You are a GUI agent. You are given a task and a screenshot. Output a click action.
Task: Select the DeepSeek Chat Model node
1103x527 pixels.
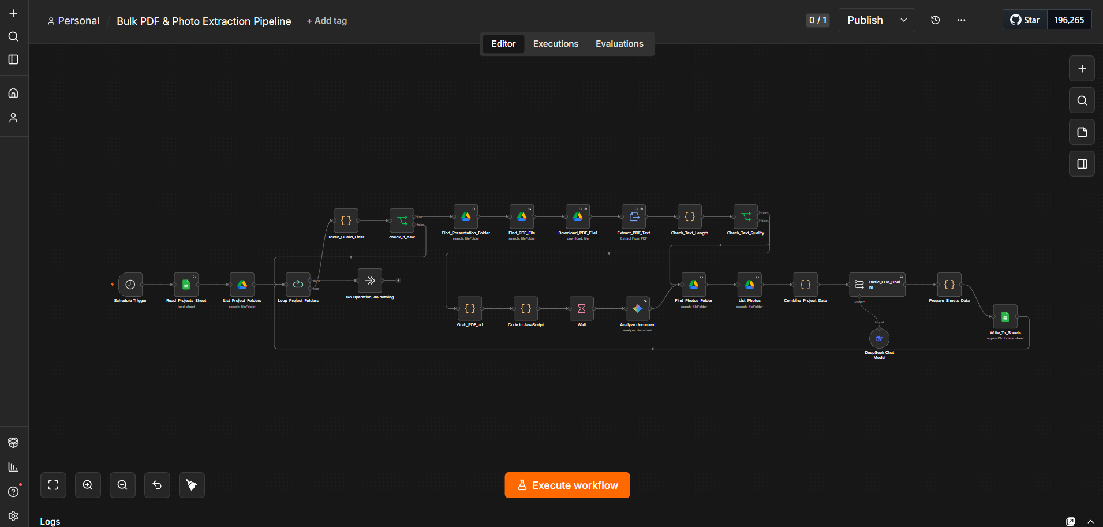coord(879,339)
